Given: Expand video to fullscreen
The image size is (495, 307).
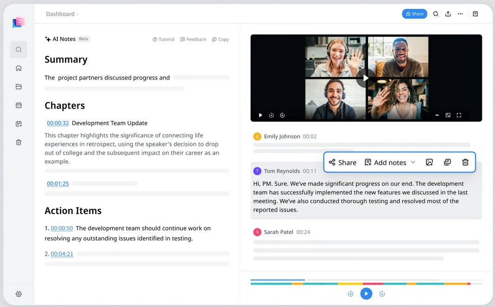Looking at the screenshot, I should (x=459, y=115).
